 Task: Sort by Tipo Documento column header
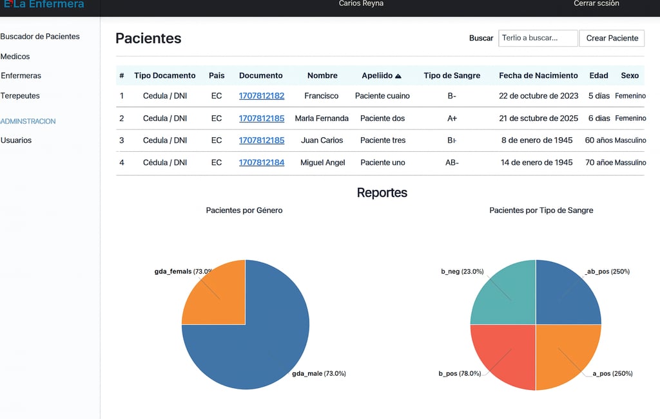pyautogui.click(x=165, y=76)
